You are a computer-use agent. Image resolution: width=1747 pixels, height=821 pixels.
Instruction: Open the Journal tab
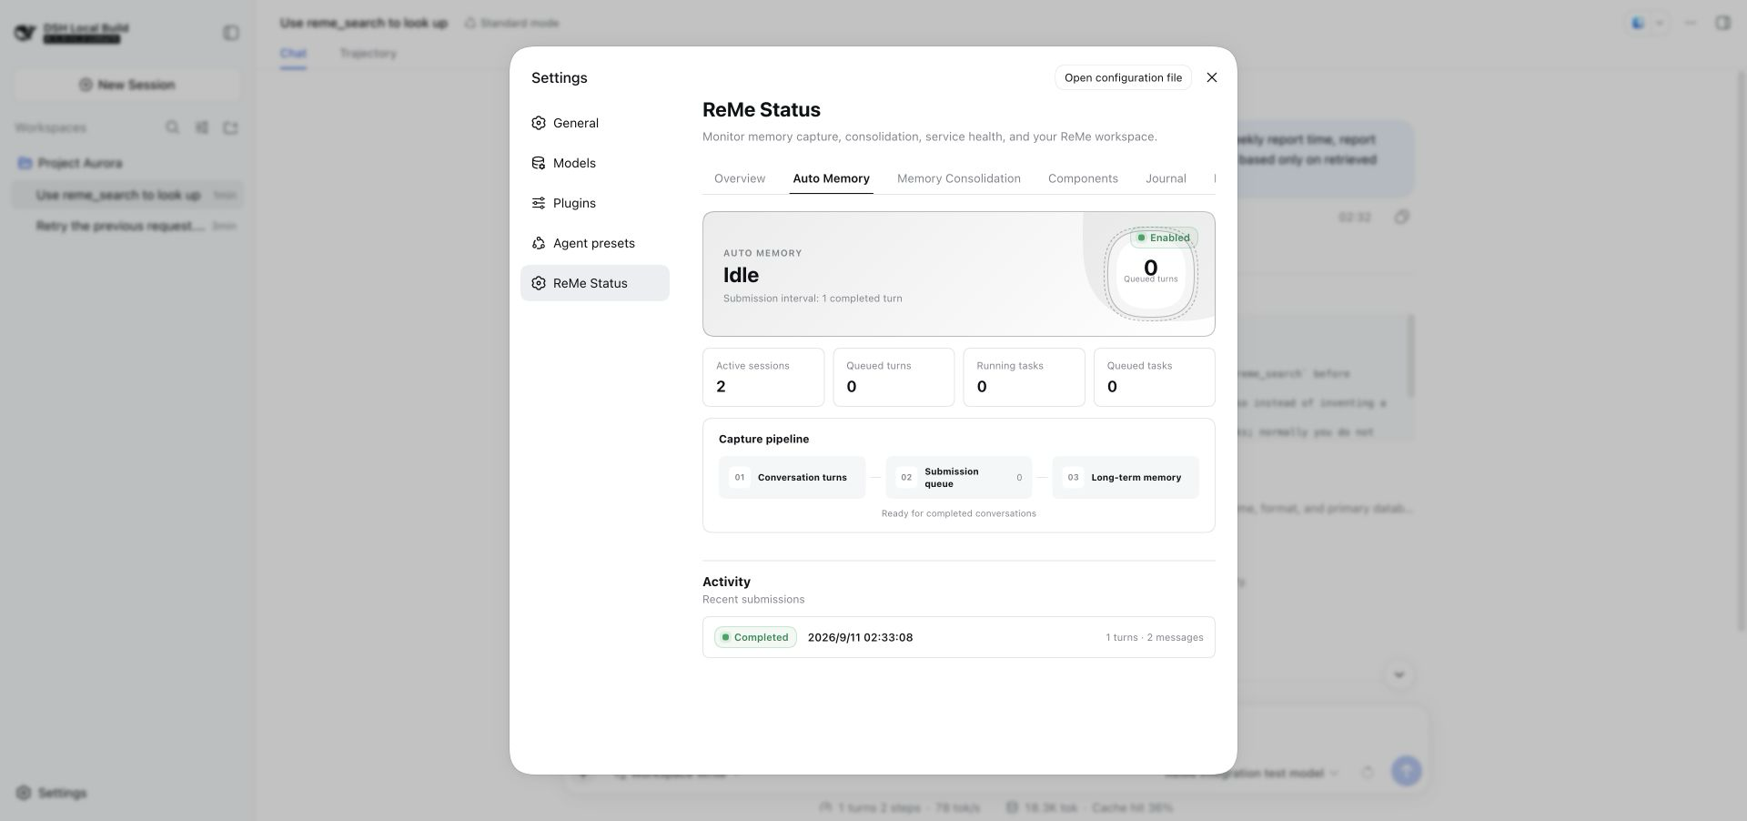pyautogui.click(x=1166, y=178)
